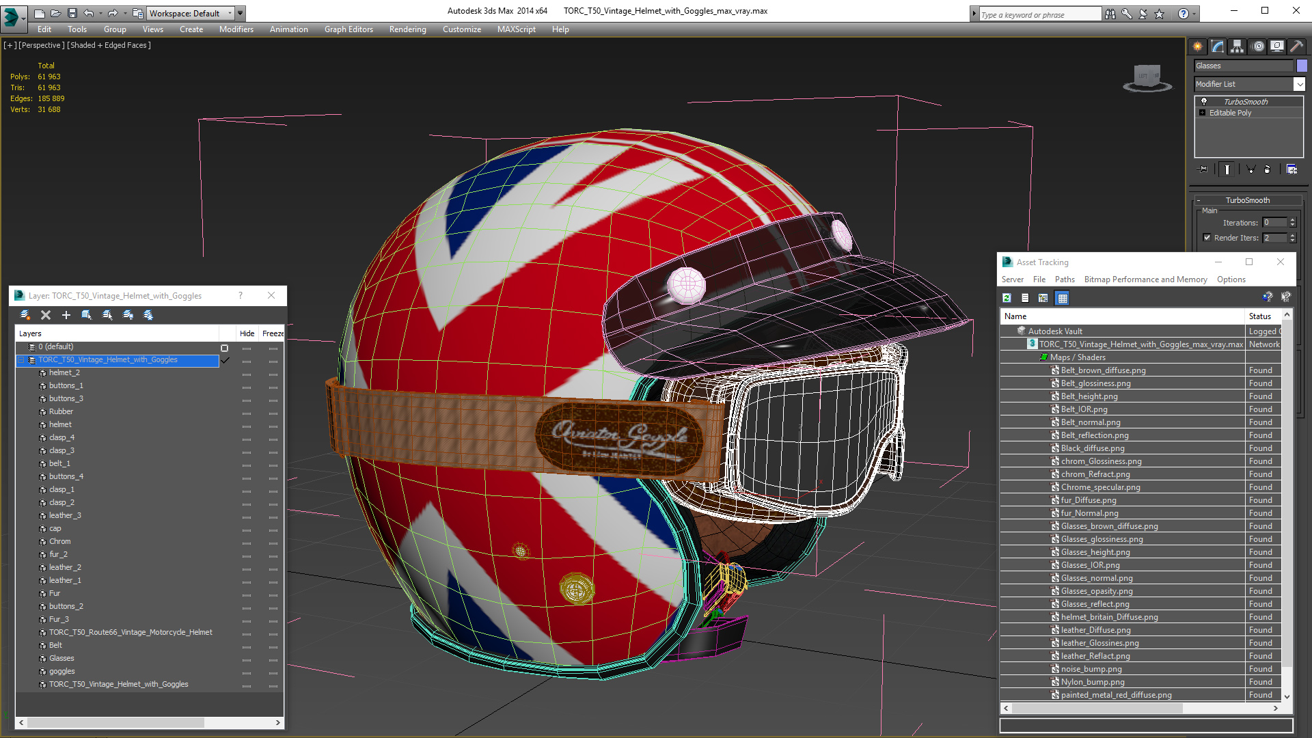Click the Status column header in Asset Tracking
The image size is (1312, 738).
click(x=1262, y=316)
